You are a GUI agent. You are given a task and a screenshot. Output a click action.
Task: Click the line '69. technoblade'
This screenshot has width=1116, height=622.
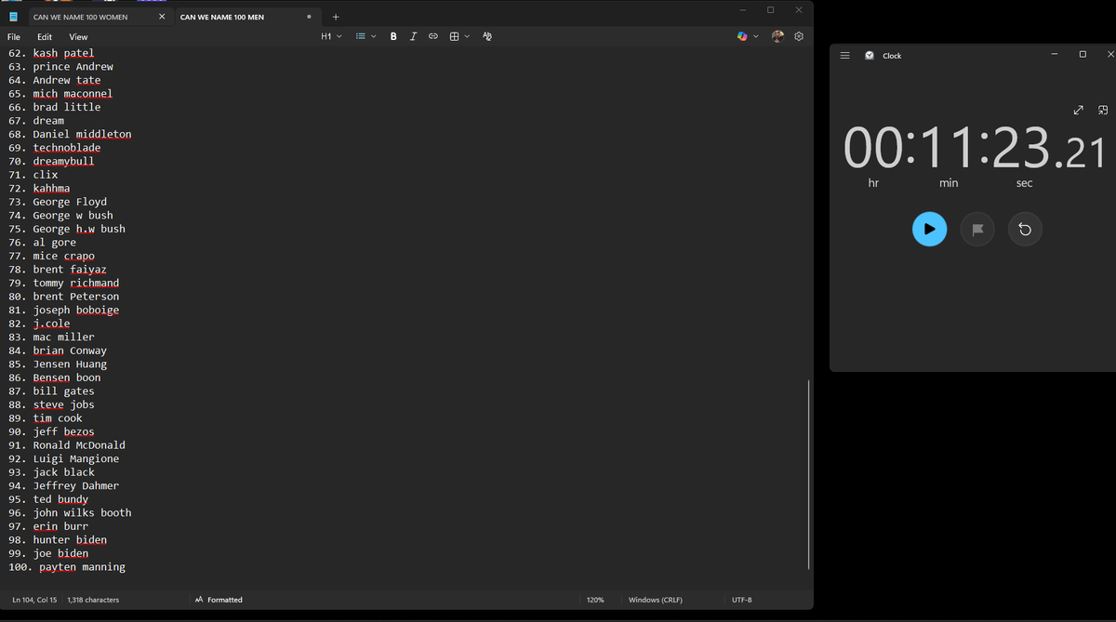[54, 147]
